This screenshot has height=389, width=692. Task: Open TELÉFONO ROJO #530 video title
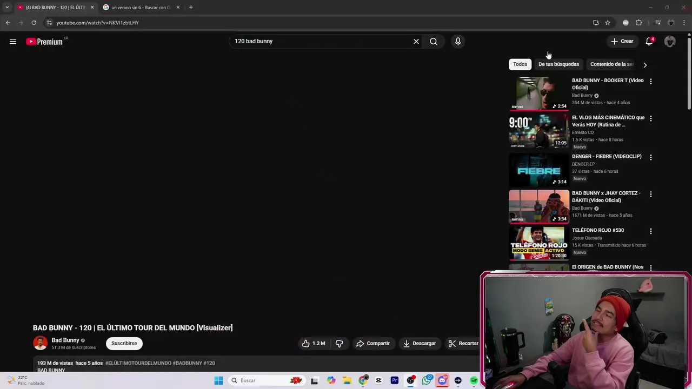(598, 230)
